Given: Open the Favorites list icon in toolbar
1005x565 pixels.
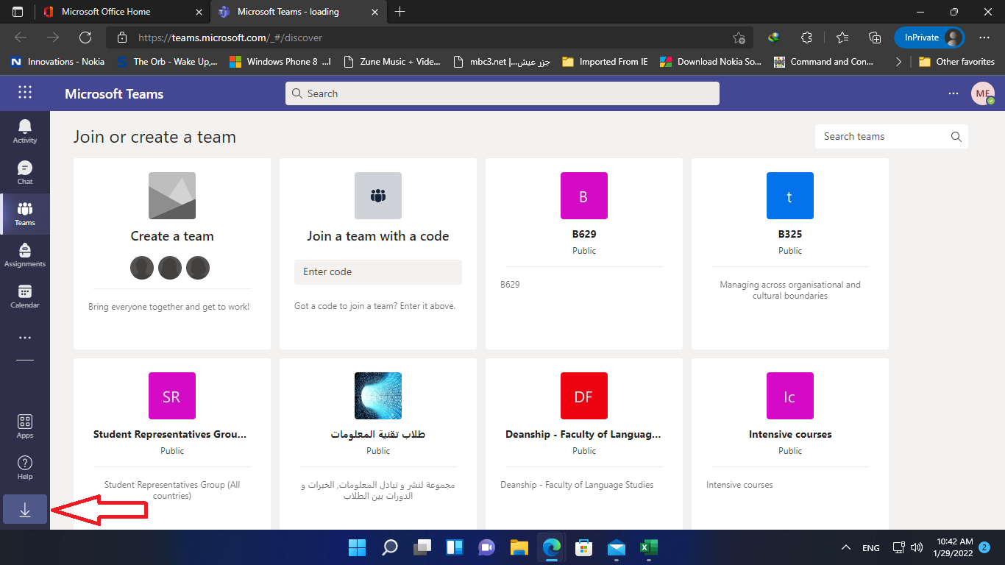Looking at the screenshot, I should click(x=842, y=38).
